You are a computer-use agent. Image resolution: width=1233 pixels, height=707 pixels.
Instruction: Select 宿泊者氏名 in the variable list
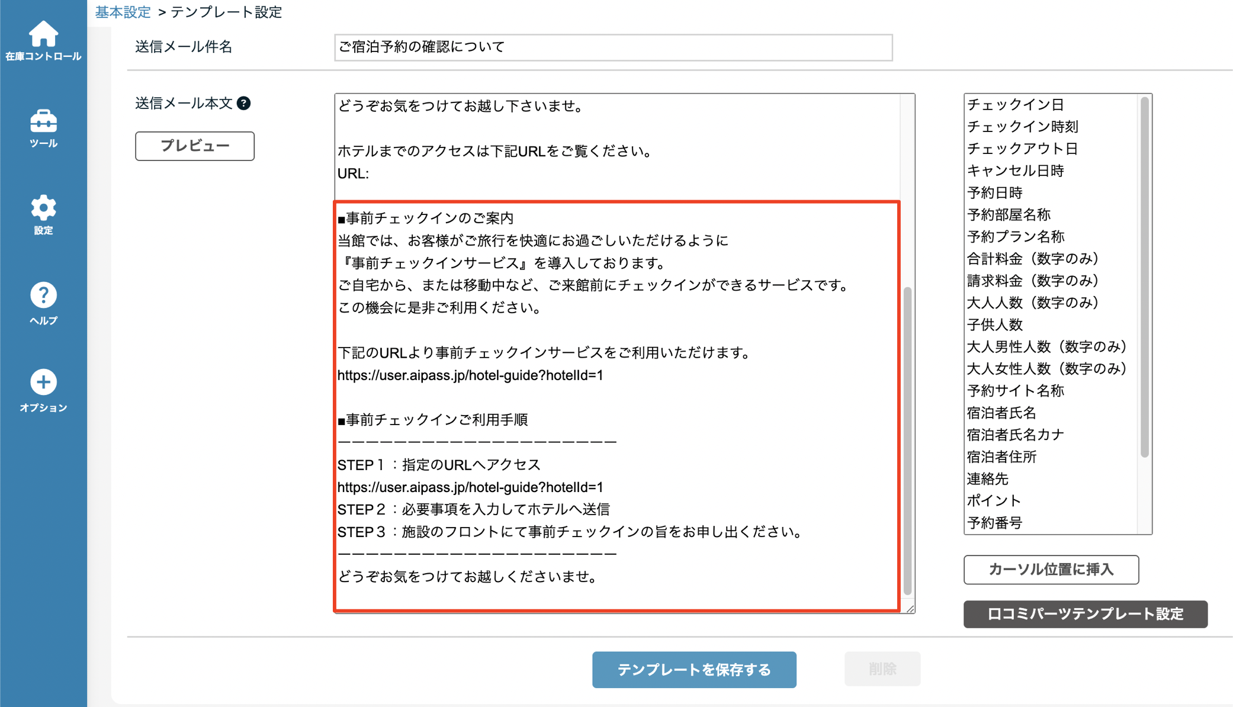click(x=1051, y=412)
